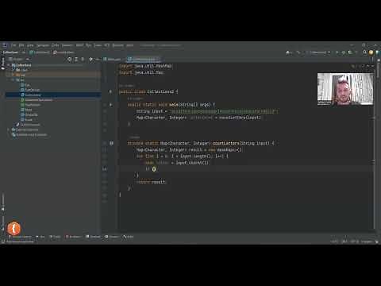Open the Terminal tool window

93,237
